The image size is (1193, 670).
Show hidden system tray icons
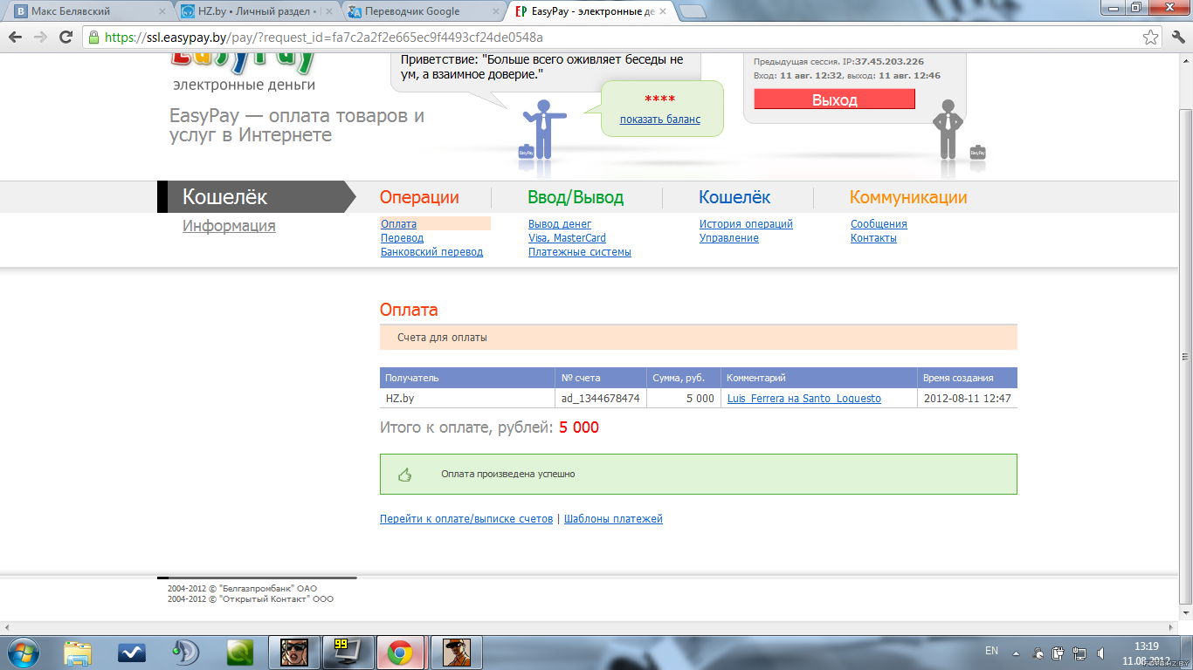coord(1016,652)
